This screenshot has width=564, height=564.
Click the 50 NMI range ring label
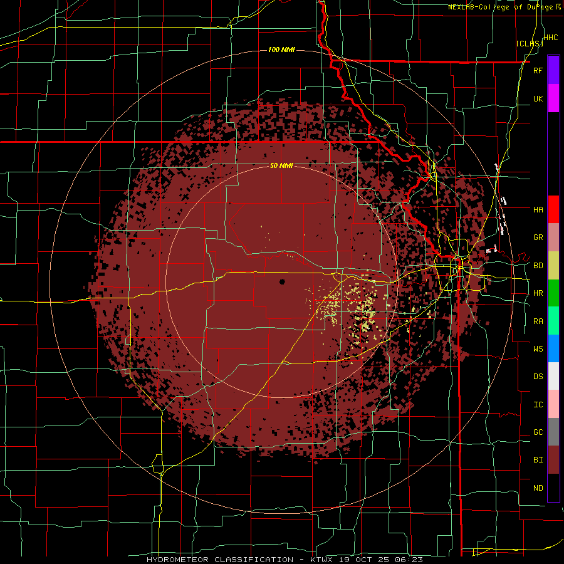coord(281,165)
